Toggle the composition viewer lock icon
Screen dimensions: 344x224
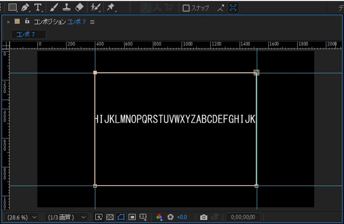click(x=27, y=21)
